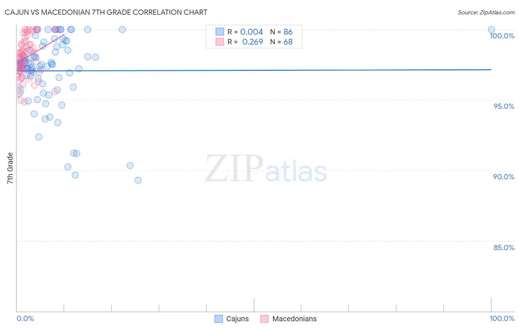519x329 pixels.
Task: Click the 100.0% y-axis label
Action: pyautogui.click(x=502, y=36)
